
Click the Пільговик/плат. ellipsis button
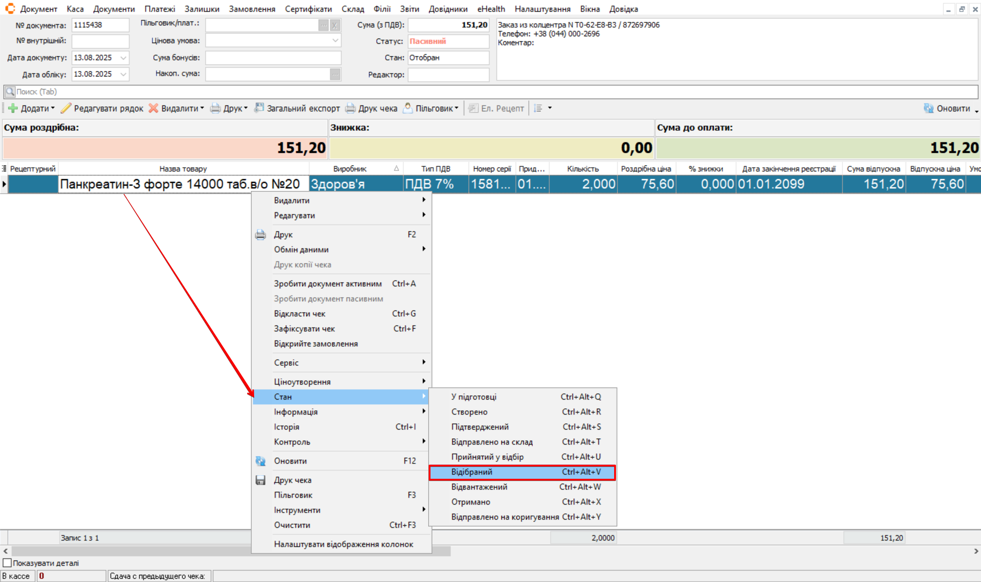pos(323,25)
